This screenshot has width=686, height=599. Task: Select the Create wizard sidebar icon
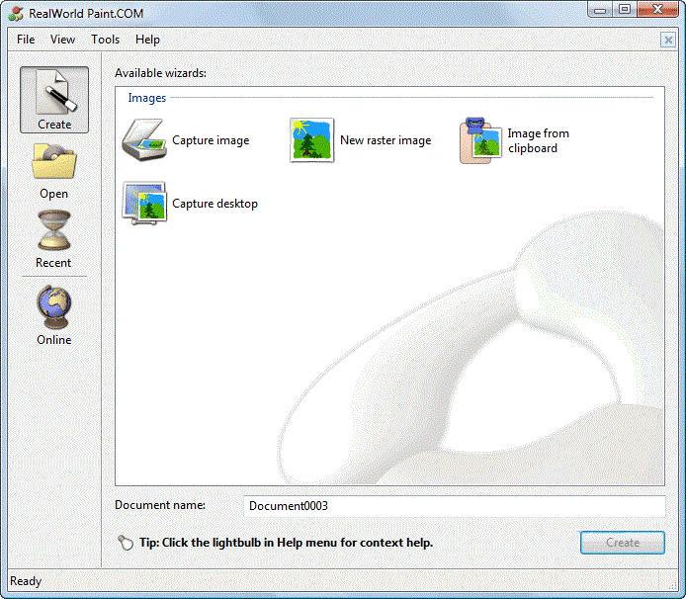[x=54, y=99]
